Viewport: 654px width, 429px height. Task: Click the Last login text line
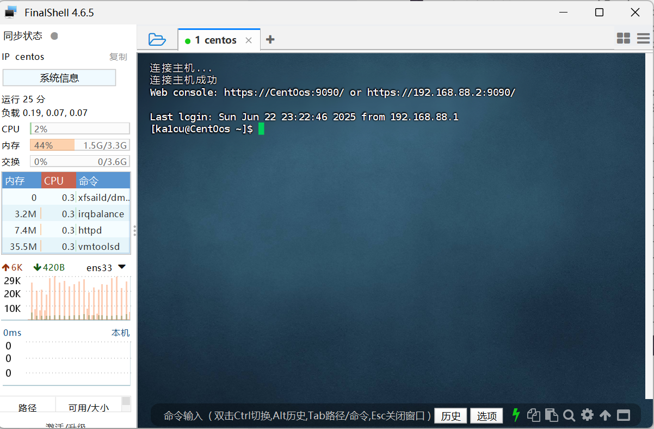304,117
